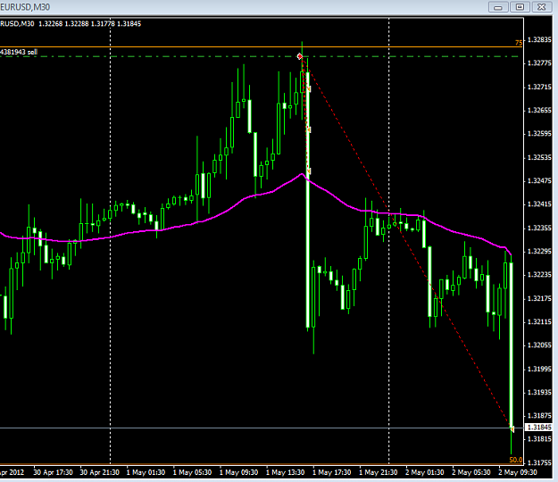Click time axis label 1 May 21:30

[379, 472]
